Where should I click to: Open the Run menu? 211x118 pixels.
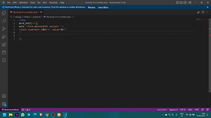click(45, 3)
